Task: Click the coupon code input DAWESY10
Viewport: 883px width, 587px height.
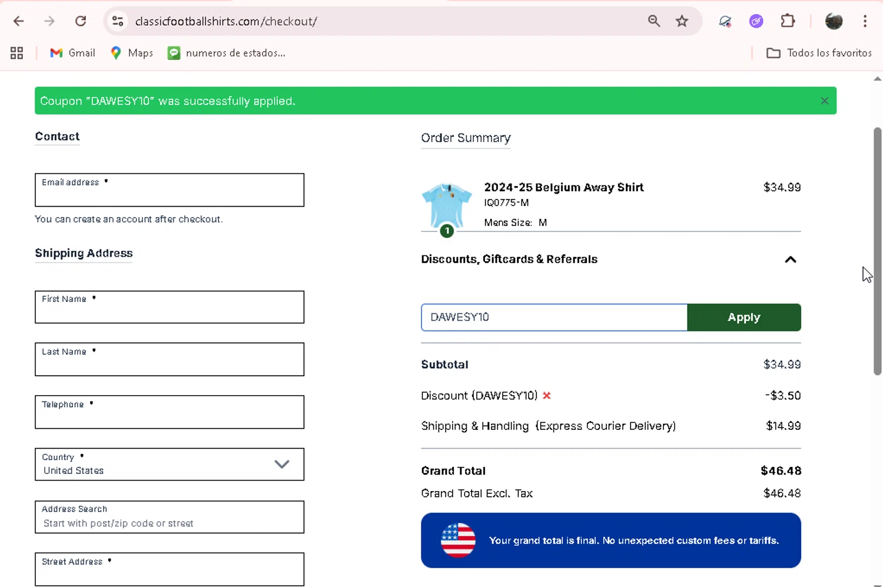Action: pos(554,317)
